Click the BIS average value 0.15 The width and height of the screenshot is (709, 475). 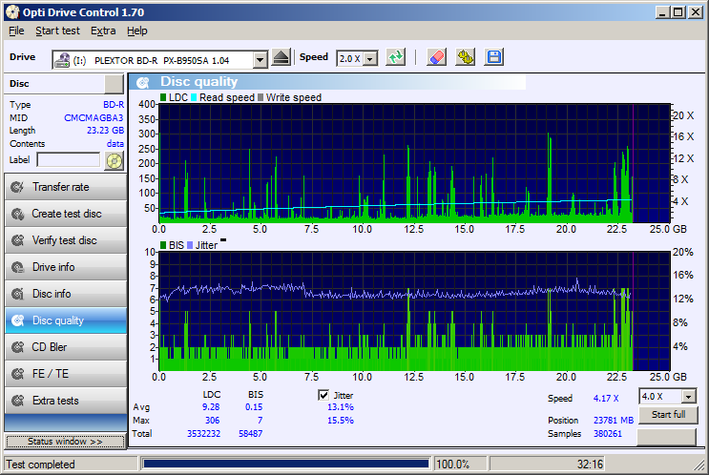(254, 407)
